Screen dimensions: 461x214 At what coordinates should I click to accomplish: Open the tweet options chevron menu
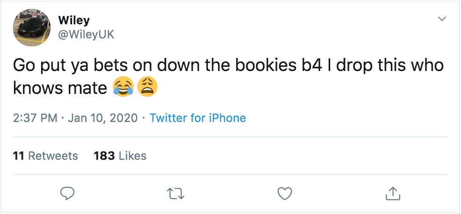(441, 19)
